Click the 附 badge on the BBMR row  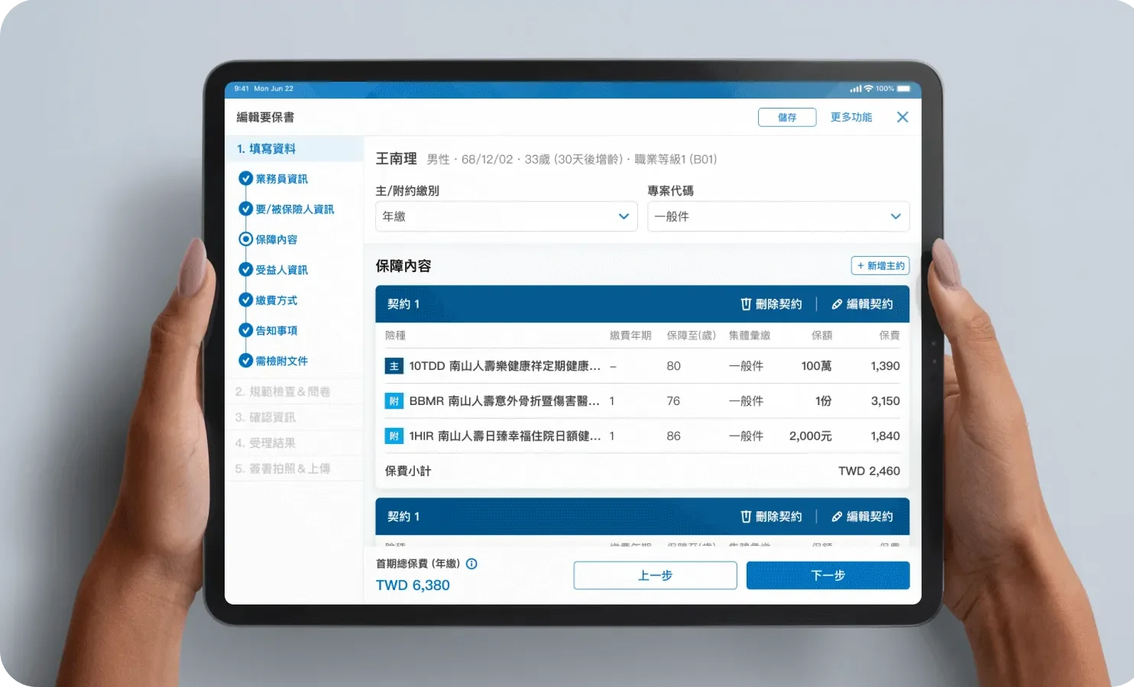(394, 401)
